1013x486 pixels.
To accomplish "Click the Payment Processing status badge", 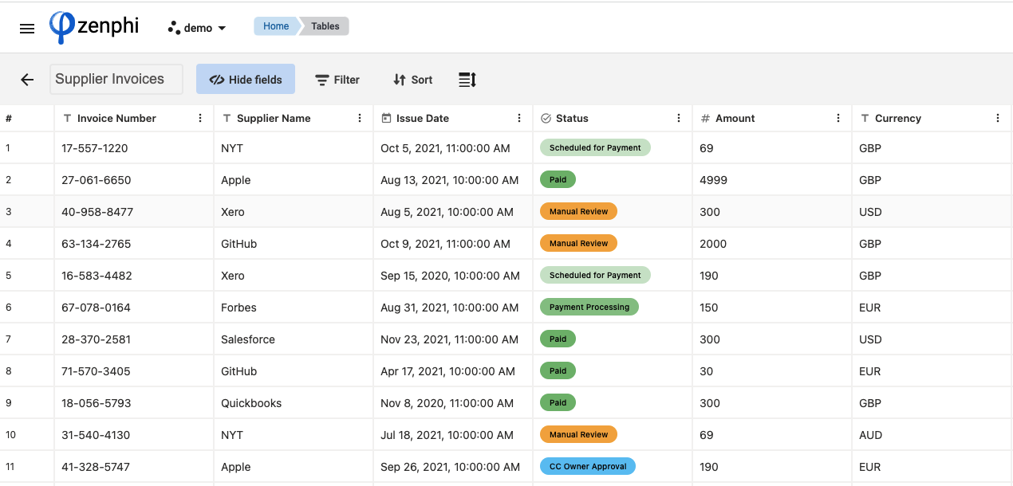I will point(589,307).
